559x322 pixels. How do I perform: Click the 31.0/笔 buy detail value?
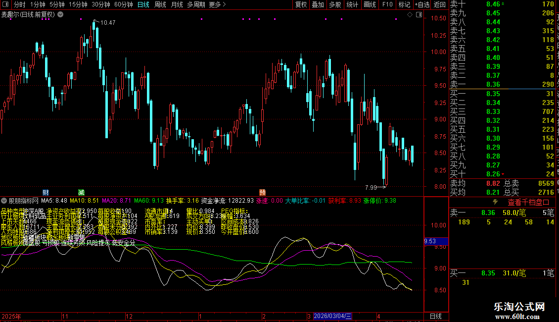(x=514, y=273)
